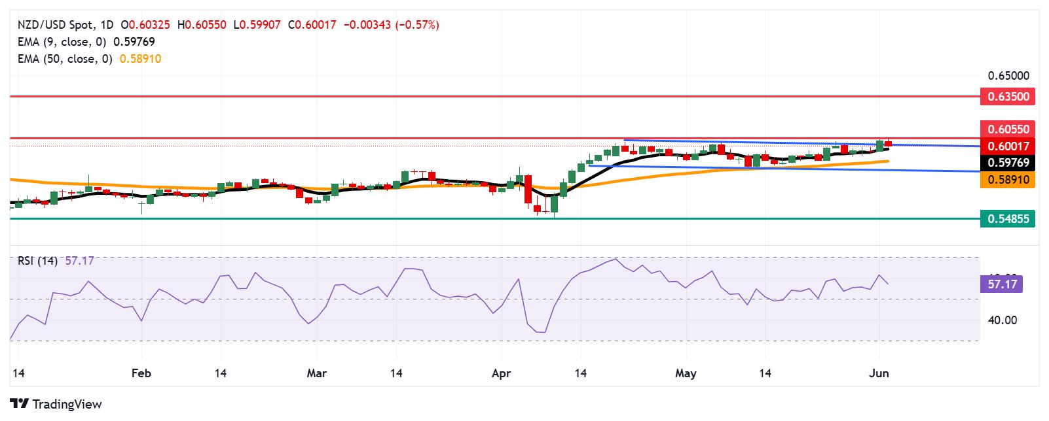Click the purple 57.17 RSI value tag
Screen dimensions: 1049x421
pos(1001,284)
